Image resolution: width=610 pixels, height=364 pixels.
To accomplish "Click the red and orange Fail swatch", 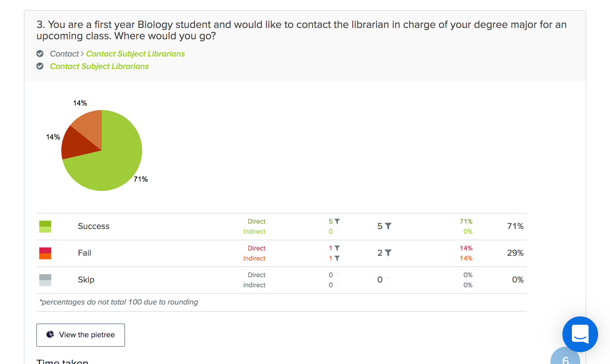I will pos(45,253).
